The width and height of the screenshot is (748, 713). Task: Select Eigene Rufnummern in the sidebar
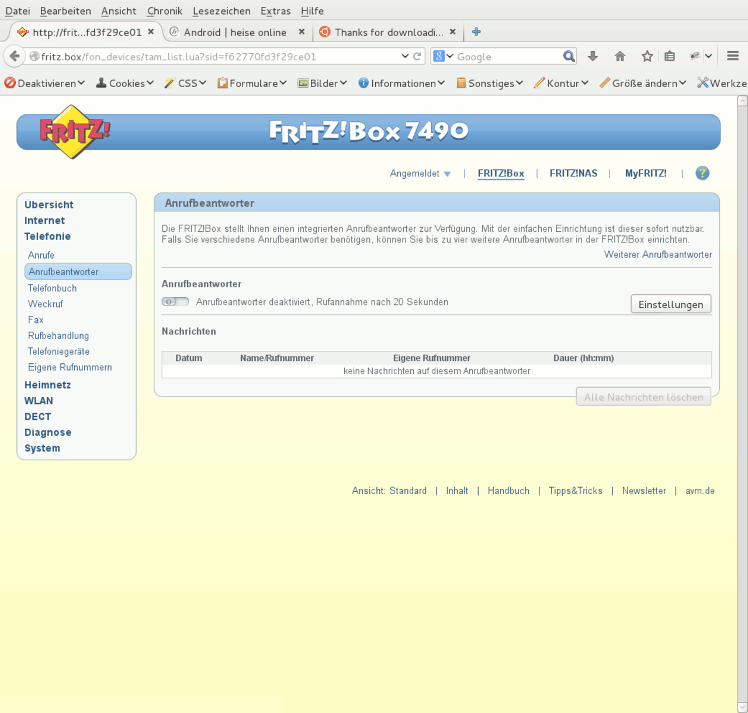pos(70,367)
